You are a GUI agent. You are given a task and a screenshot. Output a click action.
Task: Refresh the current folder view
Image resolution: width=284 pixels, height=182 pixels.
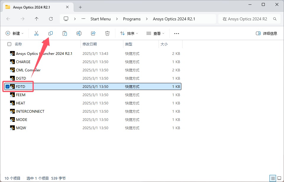click(x=51, y=19)
